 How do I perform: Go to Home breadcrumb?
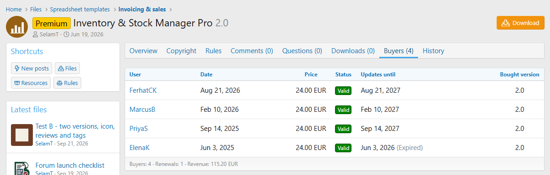tap(14, 9)
